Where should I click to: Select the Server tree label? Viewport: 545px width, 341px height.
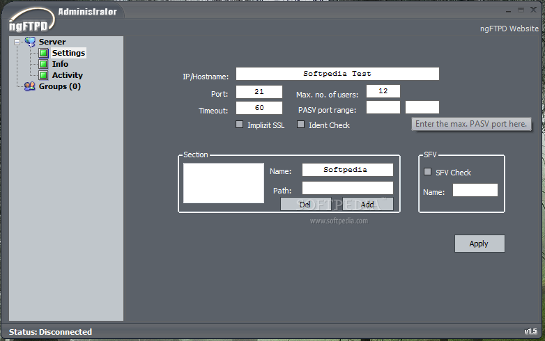(52, 42)
